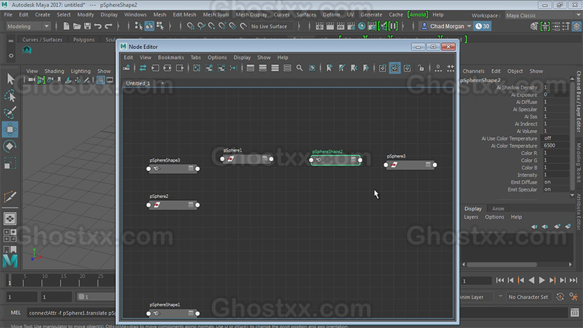
Task: Create a new bookmark in Node Editor
Action: click(329, 68)
